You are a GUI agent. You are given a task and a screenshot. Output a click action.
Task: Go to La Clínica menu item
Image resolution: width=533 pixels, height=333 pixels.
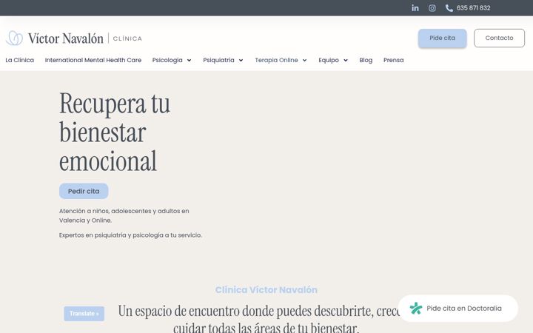tap(20, 60)
